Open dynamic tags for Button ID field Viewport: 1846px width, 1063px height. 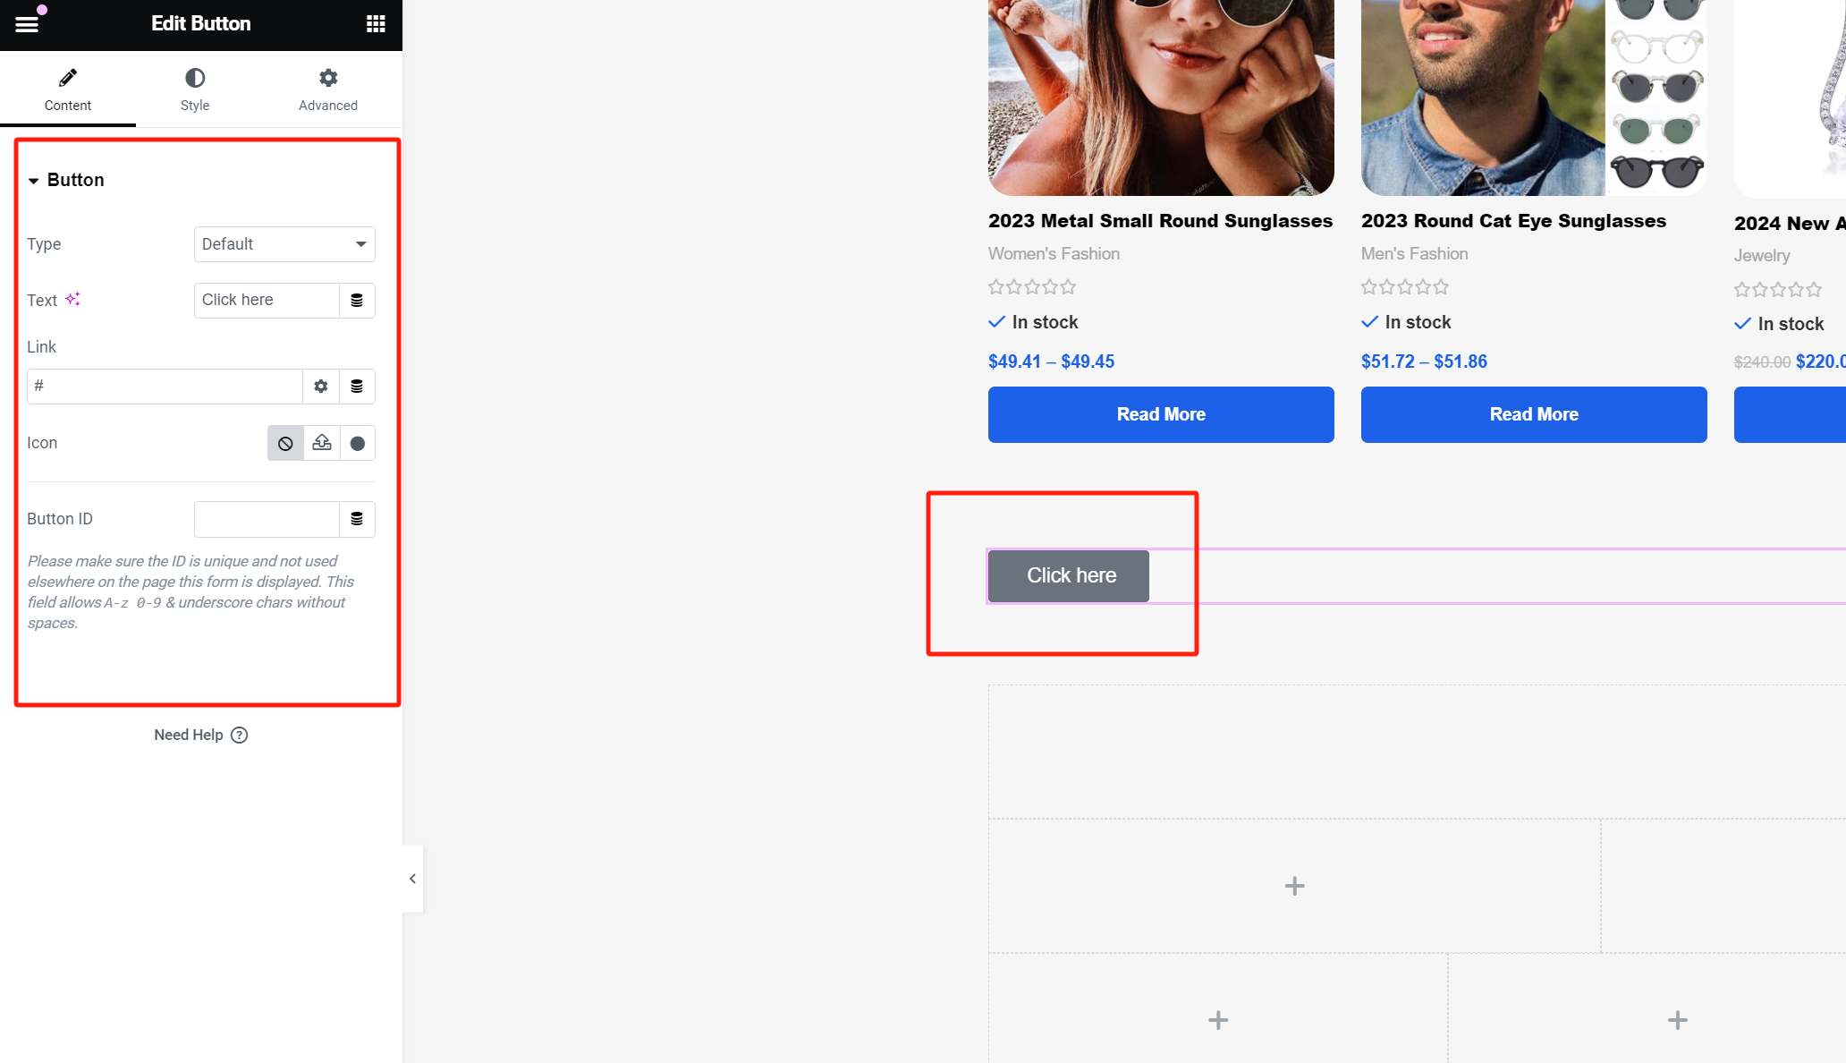tap(357, 519)
